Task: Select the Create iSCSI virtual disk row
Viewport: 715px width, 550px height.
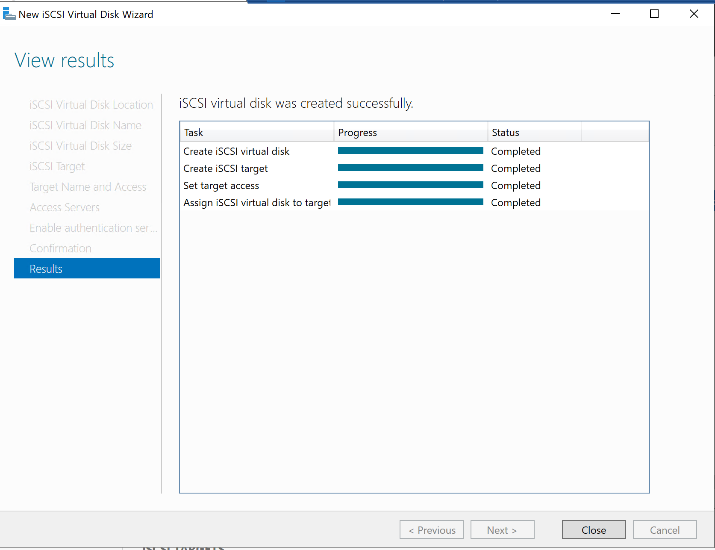Action: click(x=236, y=151)
